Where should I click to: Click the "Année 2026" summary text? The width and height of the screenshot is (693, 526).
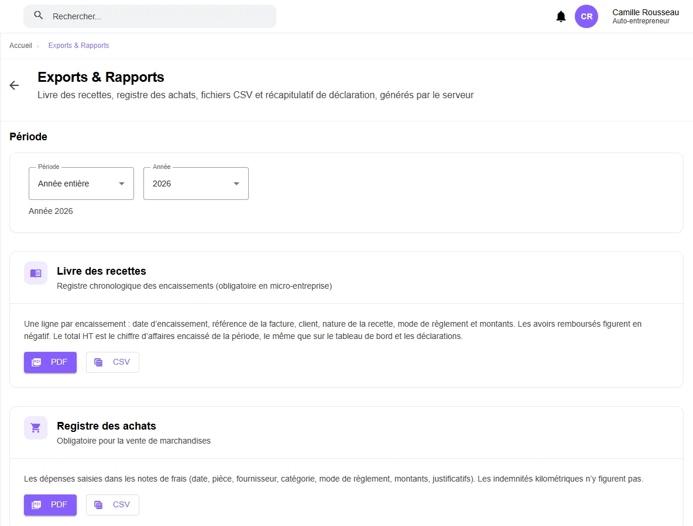(x=51, y=212)
